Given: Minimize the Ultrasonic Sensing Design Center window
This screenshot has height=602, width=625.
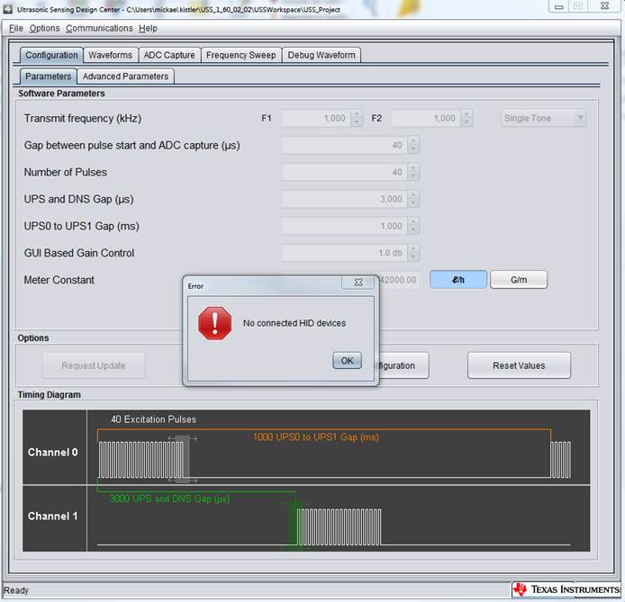Looking at the screenshot, I should (x=558, y=6).
